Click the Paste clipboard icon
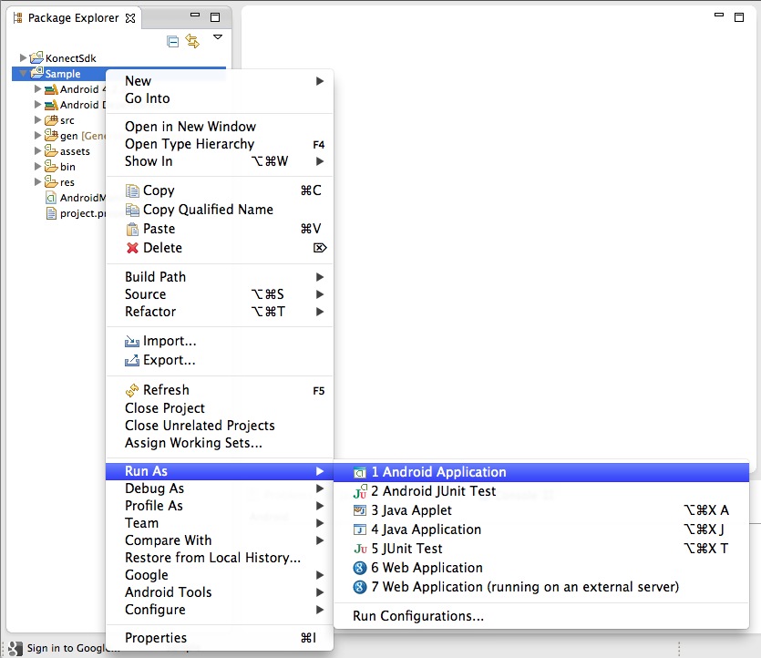Screen dimensions: 761x658 132,229
